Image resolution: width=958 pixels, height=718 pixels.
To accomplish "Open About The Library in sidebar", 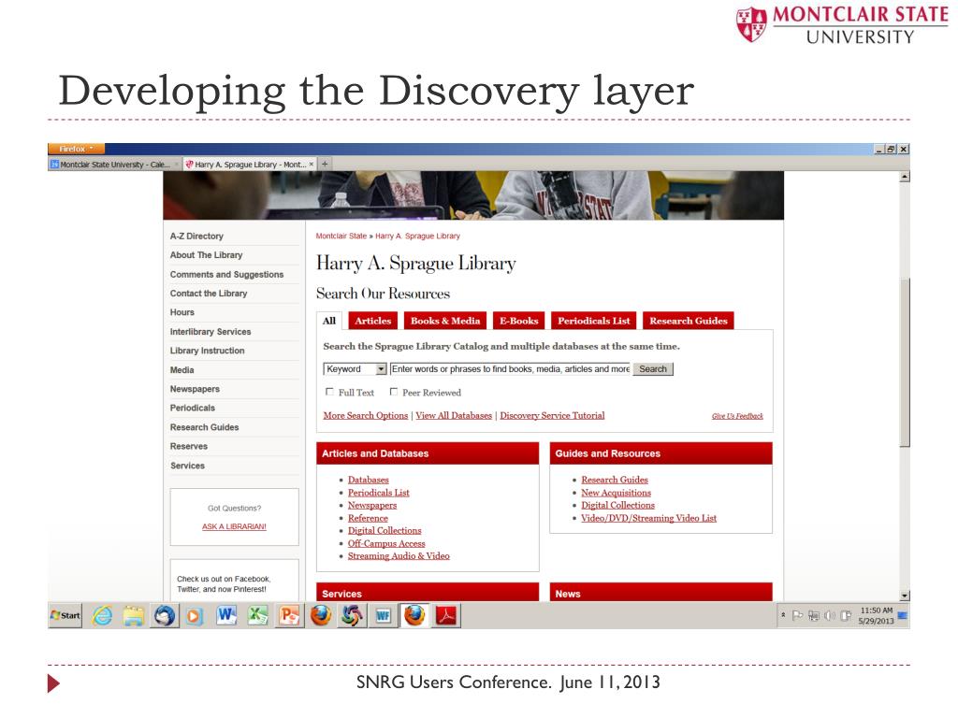I will pos(207,255).
